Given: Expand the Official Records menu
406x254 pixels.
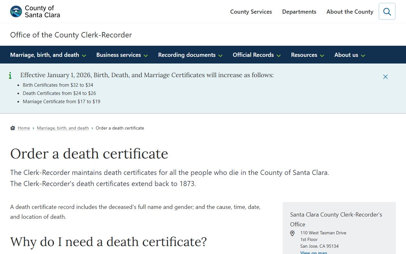Looking at the screenshot, I should [x=257, y=55].
